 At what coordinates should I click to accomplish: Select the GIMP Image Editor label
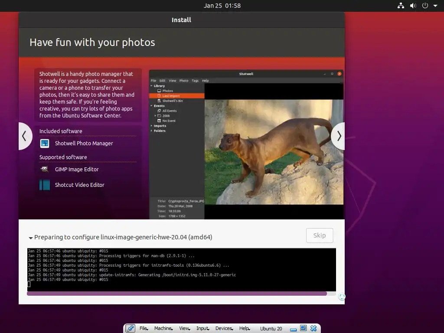coord(77,170)
